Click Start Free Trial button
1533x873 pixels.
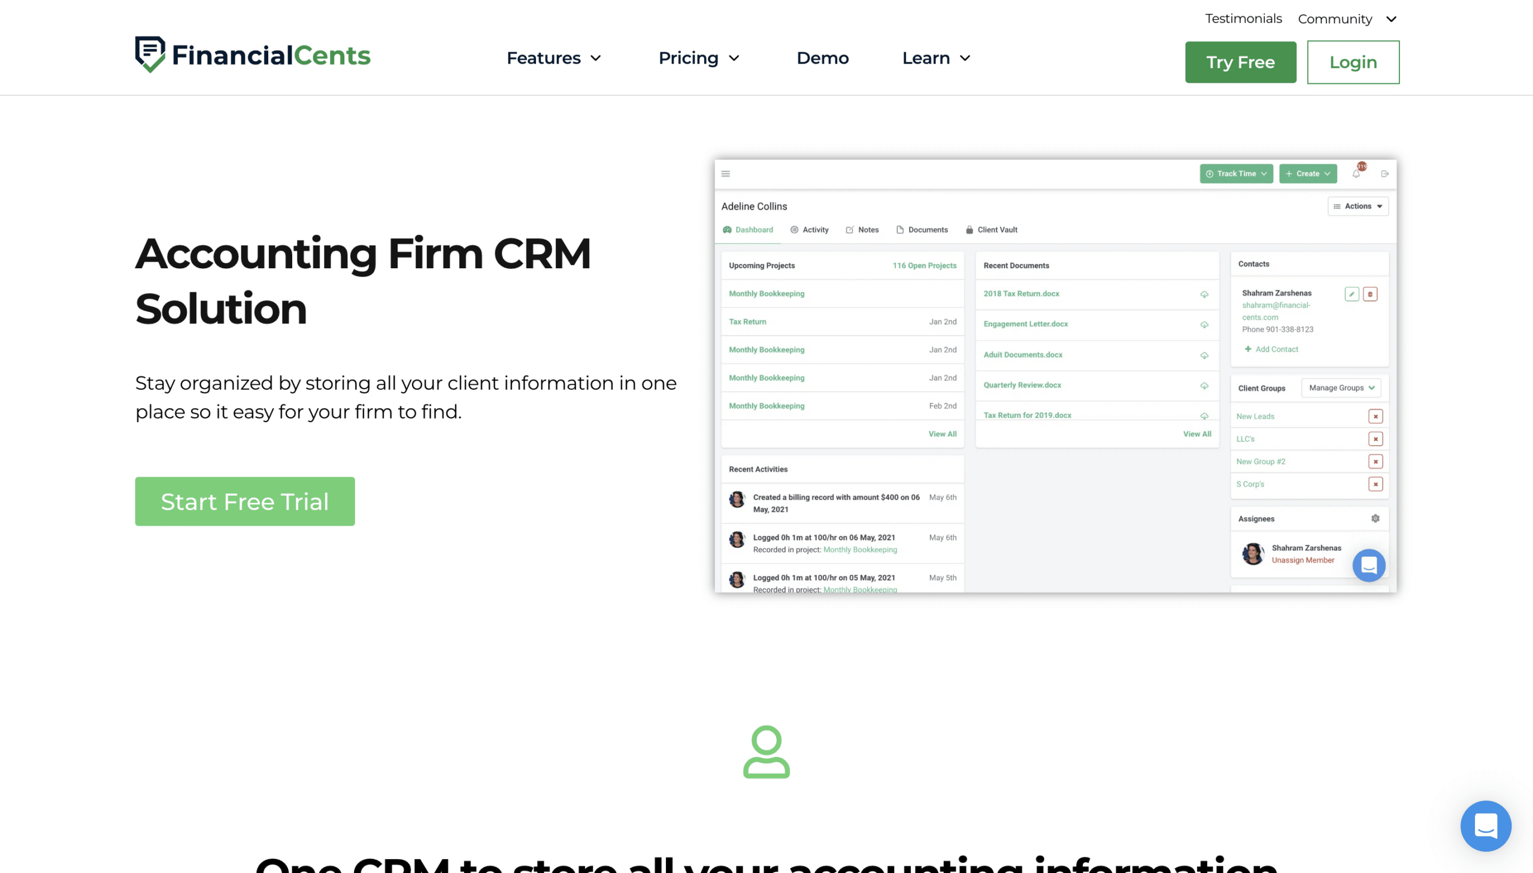click(244, 501)
